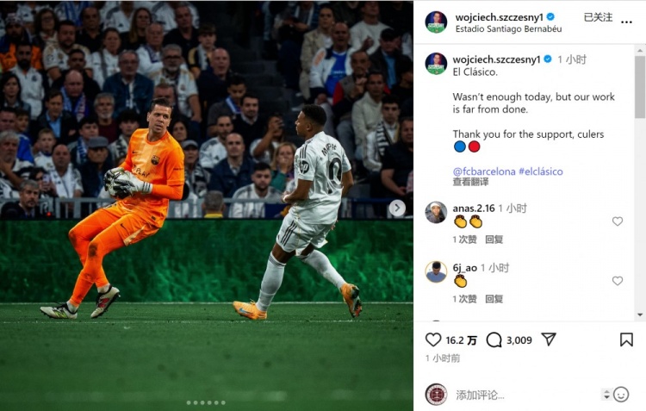The height and width of the screenshot is (411, 646).
Task: Click the 已关注 following button
Action: click(598, 17)
